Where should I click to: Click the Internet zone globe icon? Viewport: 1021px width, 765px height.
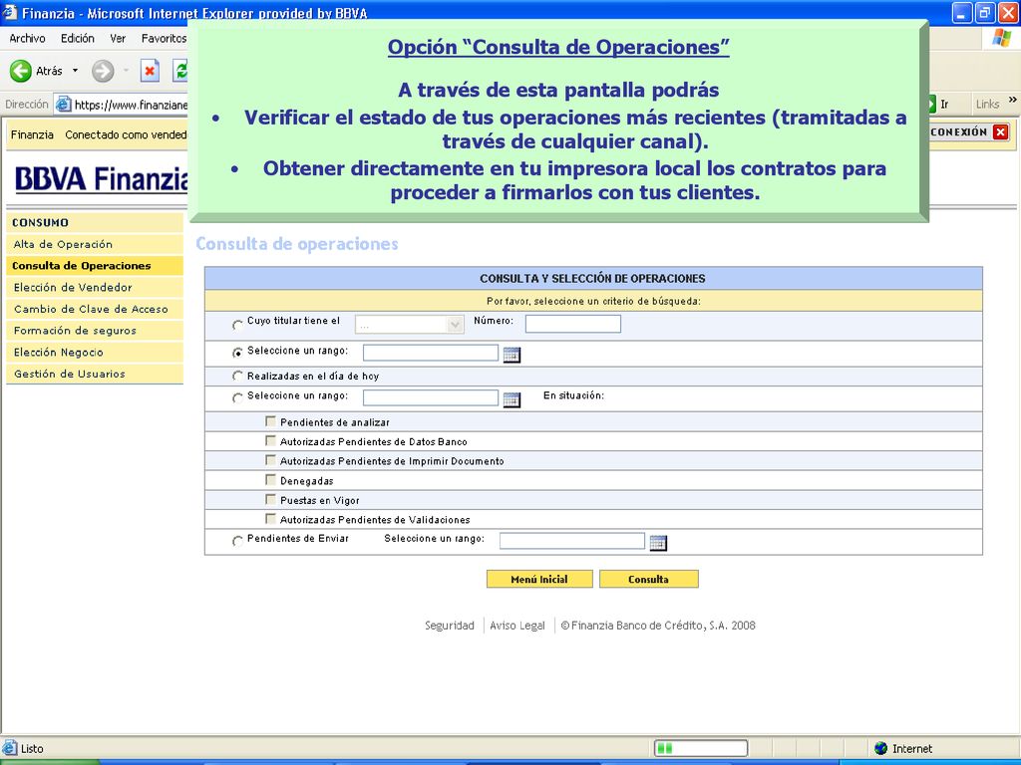881,748
